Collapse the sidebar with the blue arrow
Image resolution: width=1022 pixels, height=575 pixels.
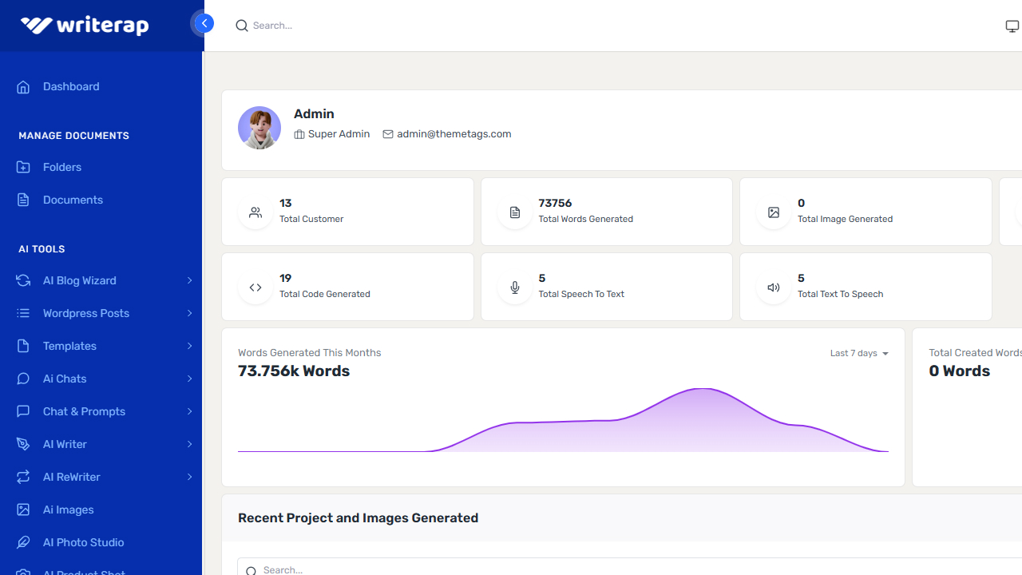[x=204, y=23]
